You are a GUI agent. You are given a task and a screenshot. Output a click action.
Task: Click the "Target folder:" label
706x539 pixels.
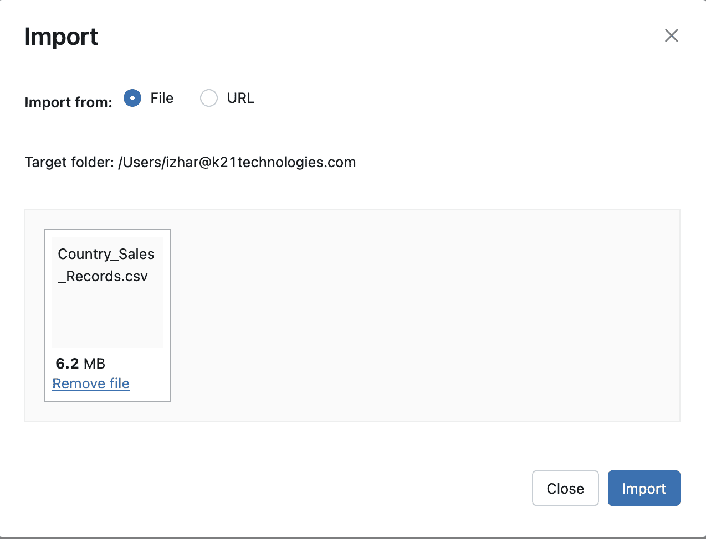[69, 162]
